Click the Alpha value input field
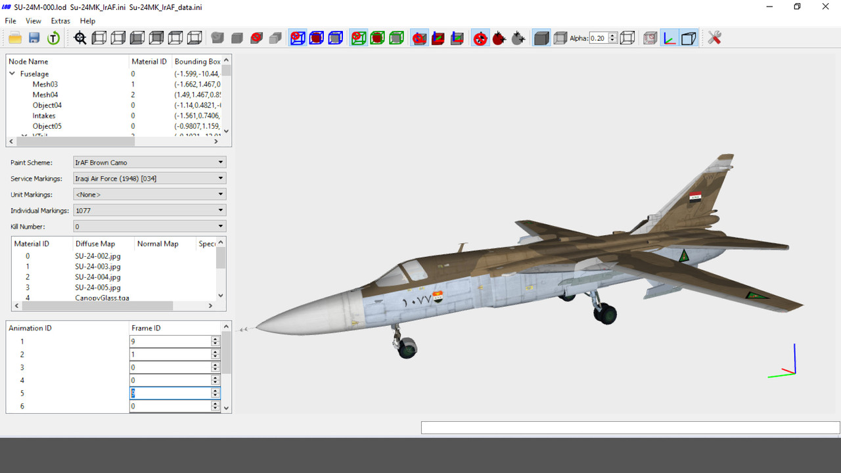This screenshot has height=473, width=841. [599, 38]
